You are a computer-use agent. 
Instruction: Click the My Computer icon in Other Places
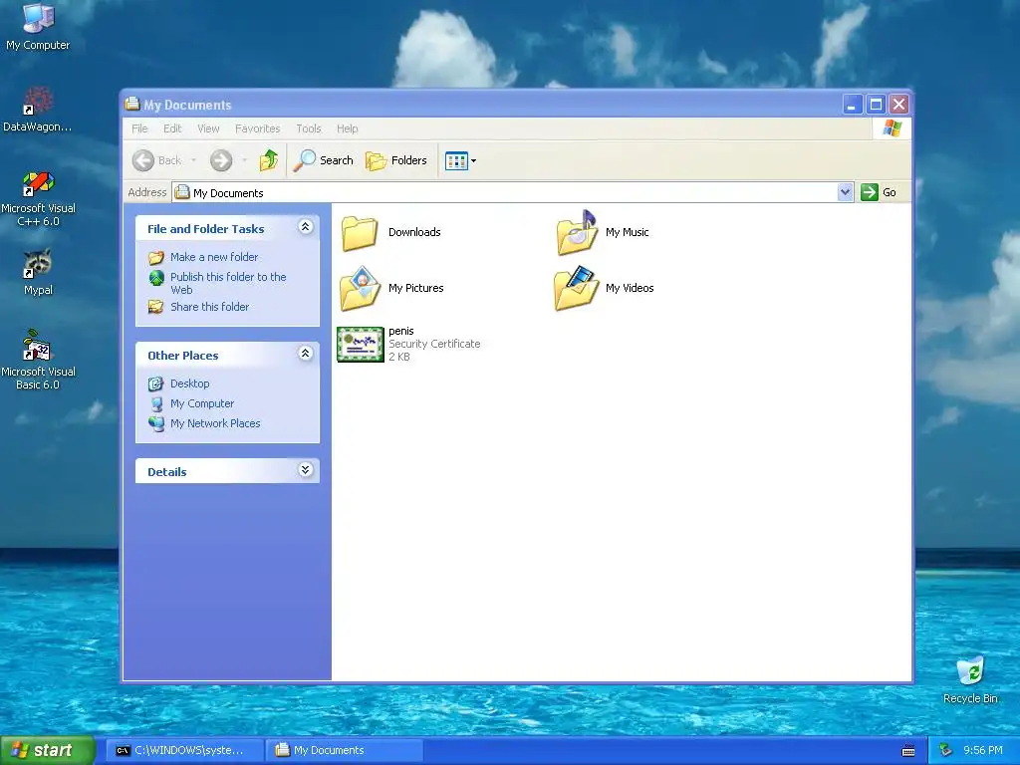tap(156, 404)
